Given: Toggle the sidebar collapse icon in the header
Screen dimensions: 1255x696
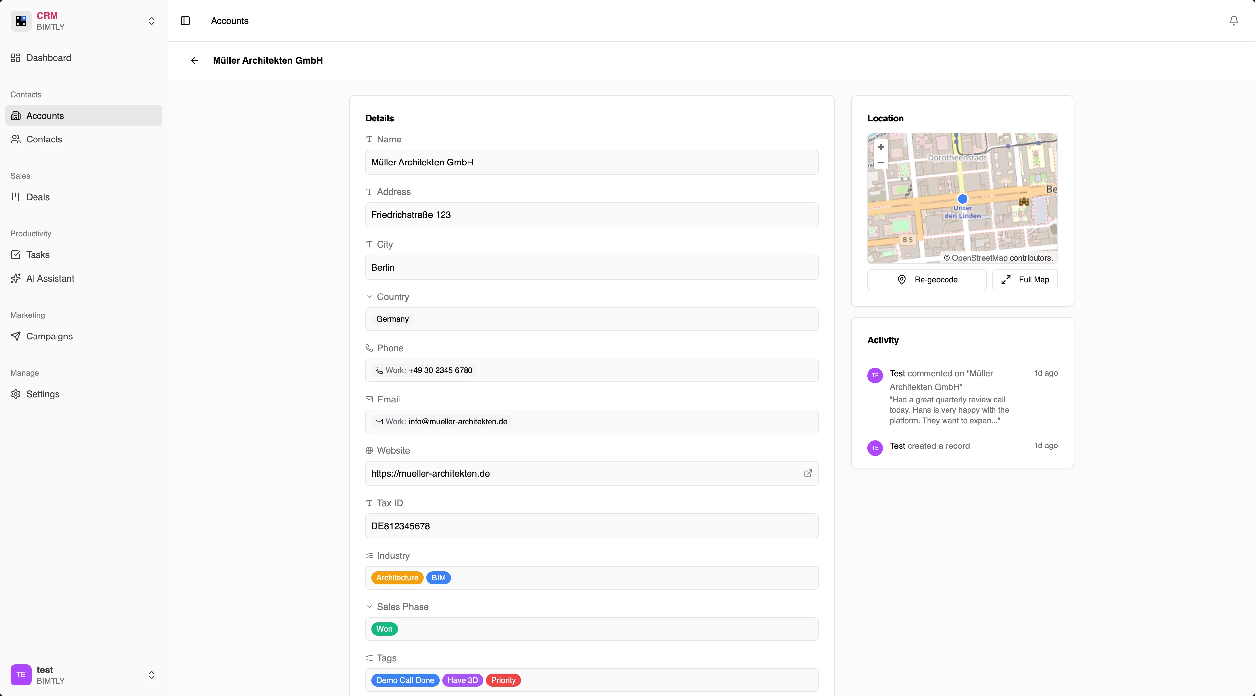Looking at the screenshot, I should coord(185,21).
